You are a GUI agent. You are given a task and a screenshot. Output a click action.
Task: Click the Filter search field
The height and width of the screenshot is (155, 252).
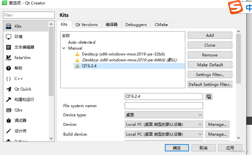click(29, 15)
